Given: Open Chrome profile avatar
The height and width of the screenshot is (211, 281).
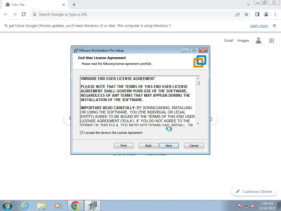Looking at the screenshot, I should (266, 14).
